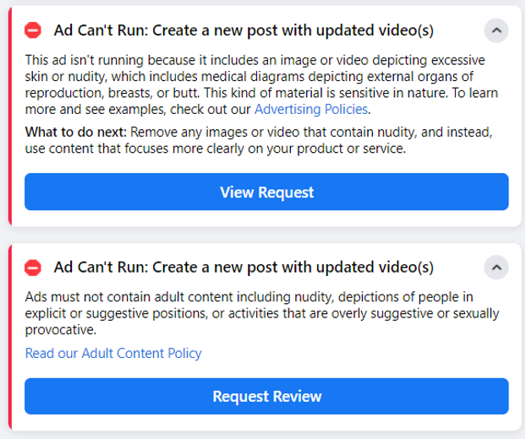Click the red stop icon beside the adult content notice
Screen dimensions: 526x439
click(x=33, y=268)
